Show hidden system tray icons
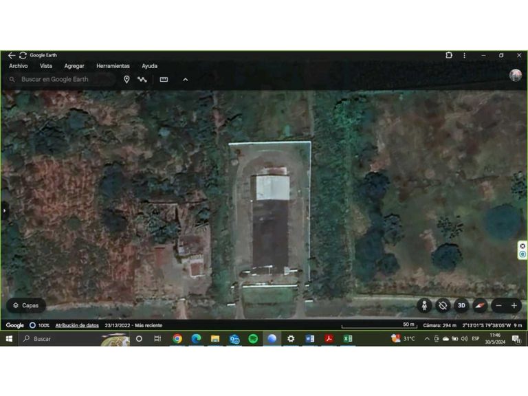This screenshot has width=528, height=396. pos(427,339)
